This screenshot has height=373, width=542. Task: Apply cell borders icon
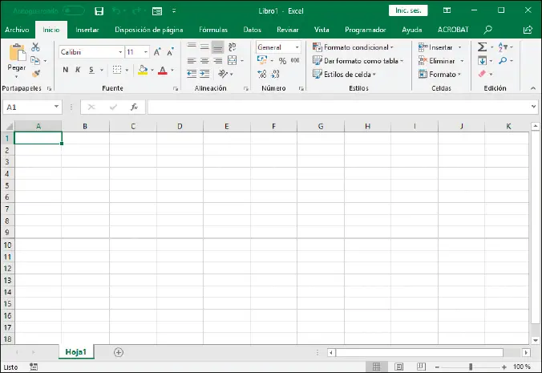(x=117, y=70)
